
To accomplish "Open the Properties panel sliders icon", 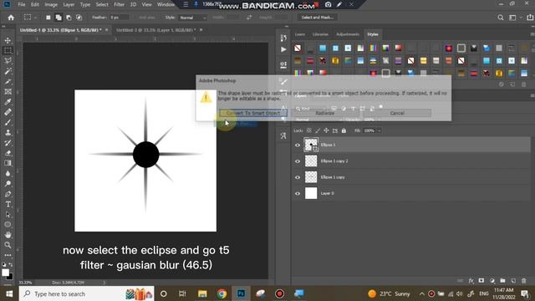I will click(x=283, y=65).
